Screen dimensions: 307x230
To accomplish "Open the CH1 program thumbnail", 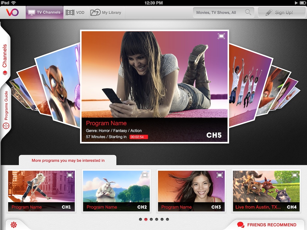I will point(41,191).
